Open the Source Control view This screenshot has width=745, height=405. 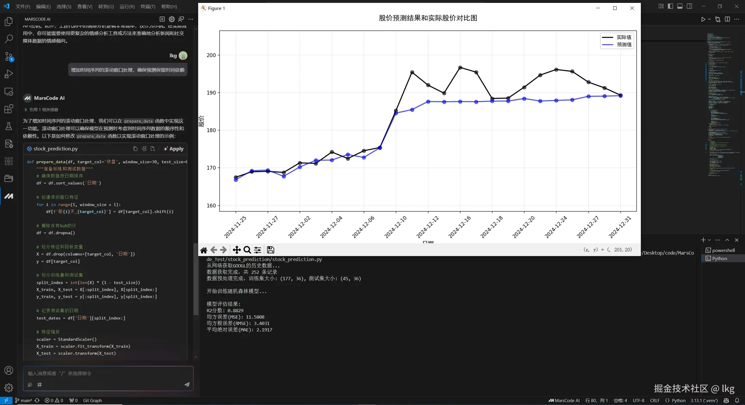coord(9,56)
